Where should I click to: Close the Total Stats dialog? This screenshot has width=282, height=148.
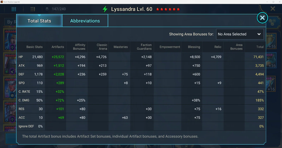(x=262, y=18)
